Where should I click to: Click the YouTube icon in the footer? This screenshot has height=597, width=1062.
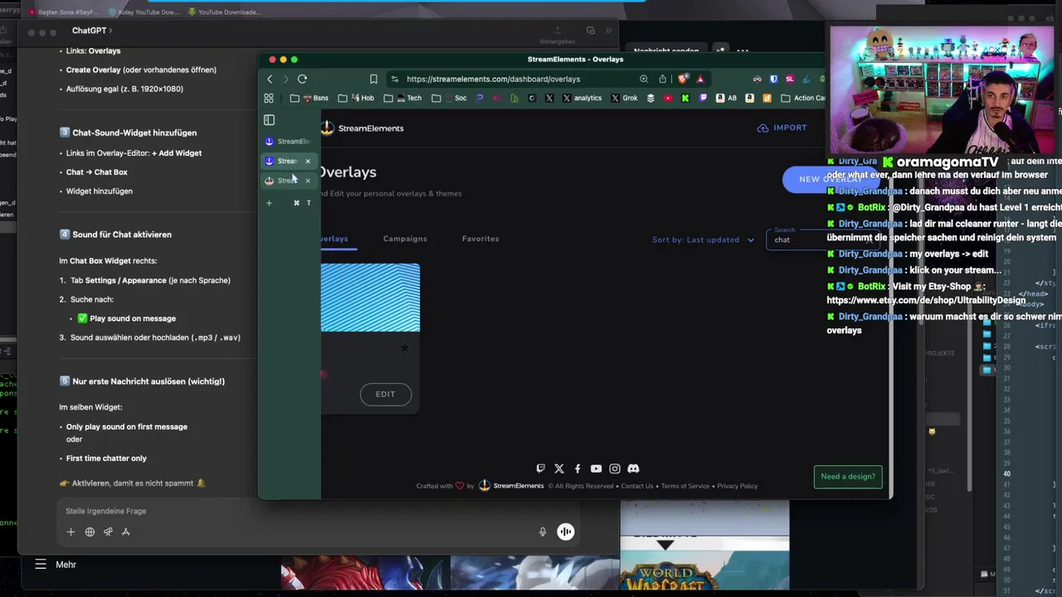tap(596, 468)
